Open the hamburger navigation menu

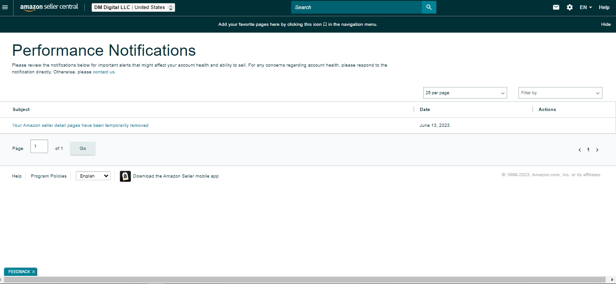point(5,7)
